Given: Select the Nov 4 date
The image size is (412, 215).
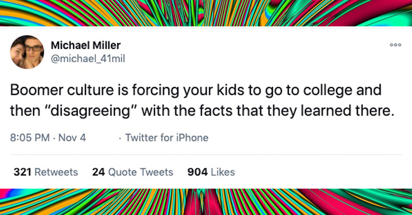Looking at the screenshot, I should coord(72,138).
